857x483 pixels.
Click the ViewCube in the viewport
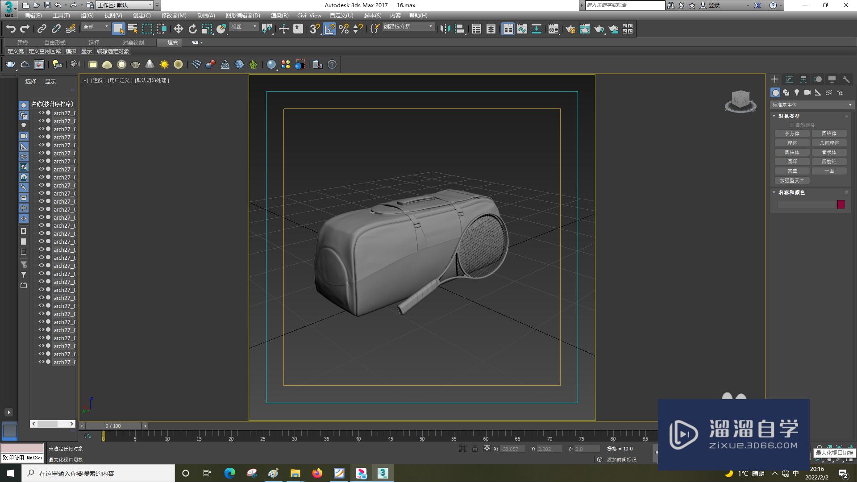tap(741, 101)
